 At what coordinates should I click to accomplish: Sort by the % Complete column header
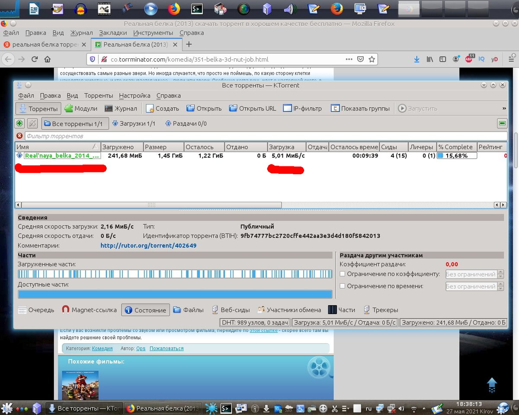click(457, 147)
